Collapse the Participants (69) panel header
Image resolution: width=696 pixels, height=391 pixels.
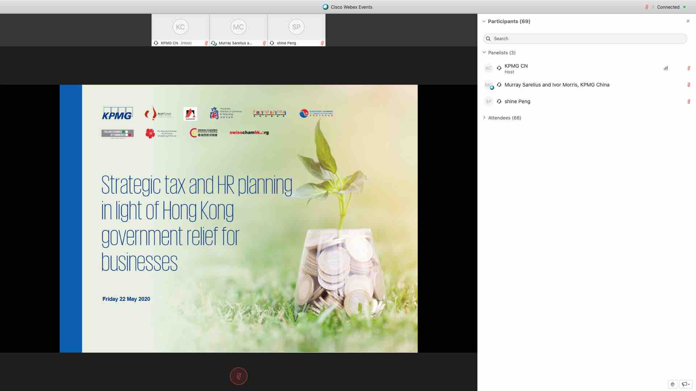coord(484,21)
